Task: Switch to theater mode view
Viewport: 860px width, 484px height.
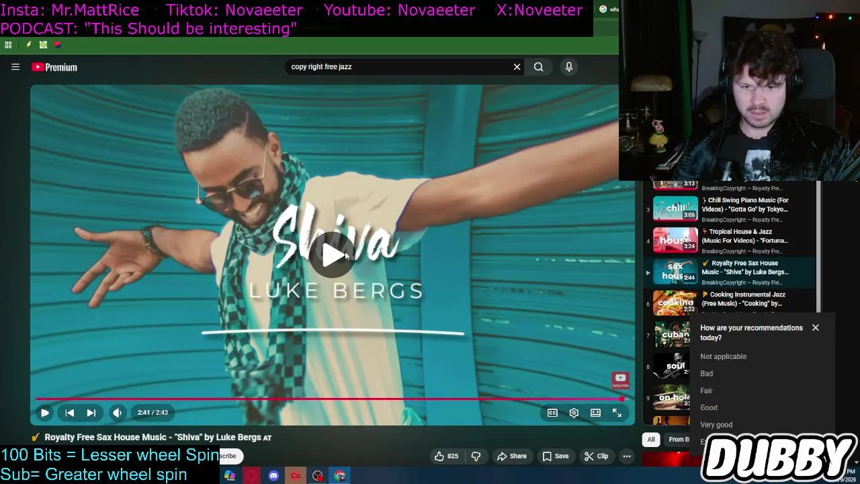Action: tap(595, 413)
